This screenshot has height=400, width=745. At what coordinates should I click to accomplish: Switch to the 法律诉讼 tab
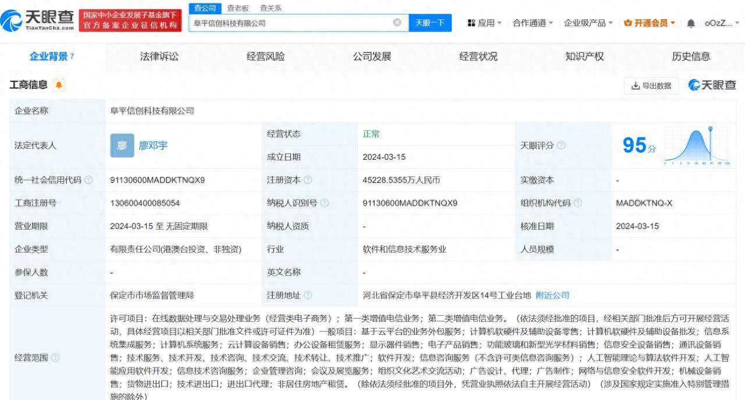[160, 56]
